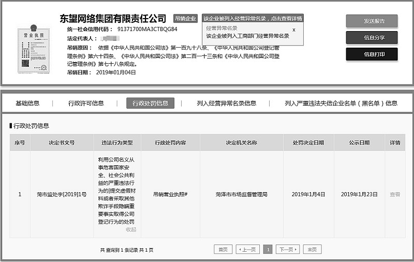Viewport: 414px width, 262px height.
Task: Click the 处罚决定日期 column header
Action: pos(308,142)
